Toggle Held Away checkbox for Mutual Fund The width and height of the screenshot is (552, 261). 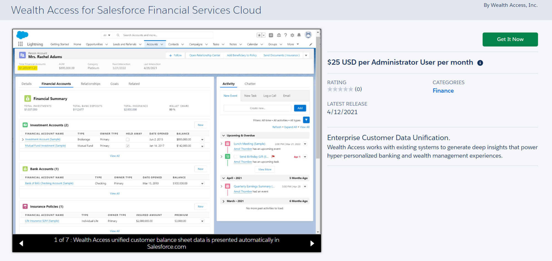tap(128, 146)
